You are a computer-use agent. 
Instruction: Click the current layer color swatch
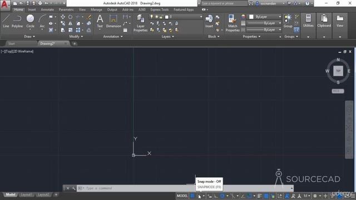click(167, 17)
